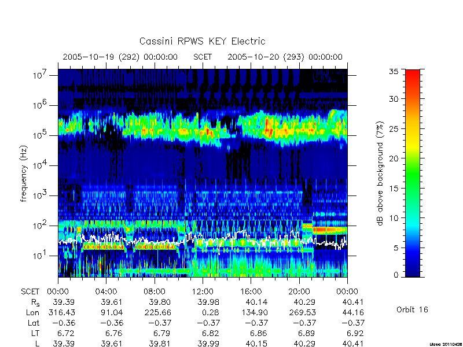The image size is (463, 347).
Task: Click the 'dB above background (7%)' colorbar label
Action: 380,173
